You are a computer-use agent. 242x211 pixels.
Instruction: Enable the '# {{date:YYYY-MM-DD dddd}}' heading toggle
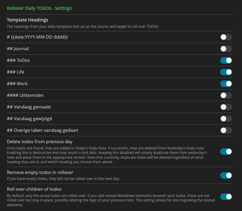pyautogui.click(x=226, y=37)
